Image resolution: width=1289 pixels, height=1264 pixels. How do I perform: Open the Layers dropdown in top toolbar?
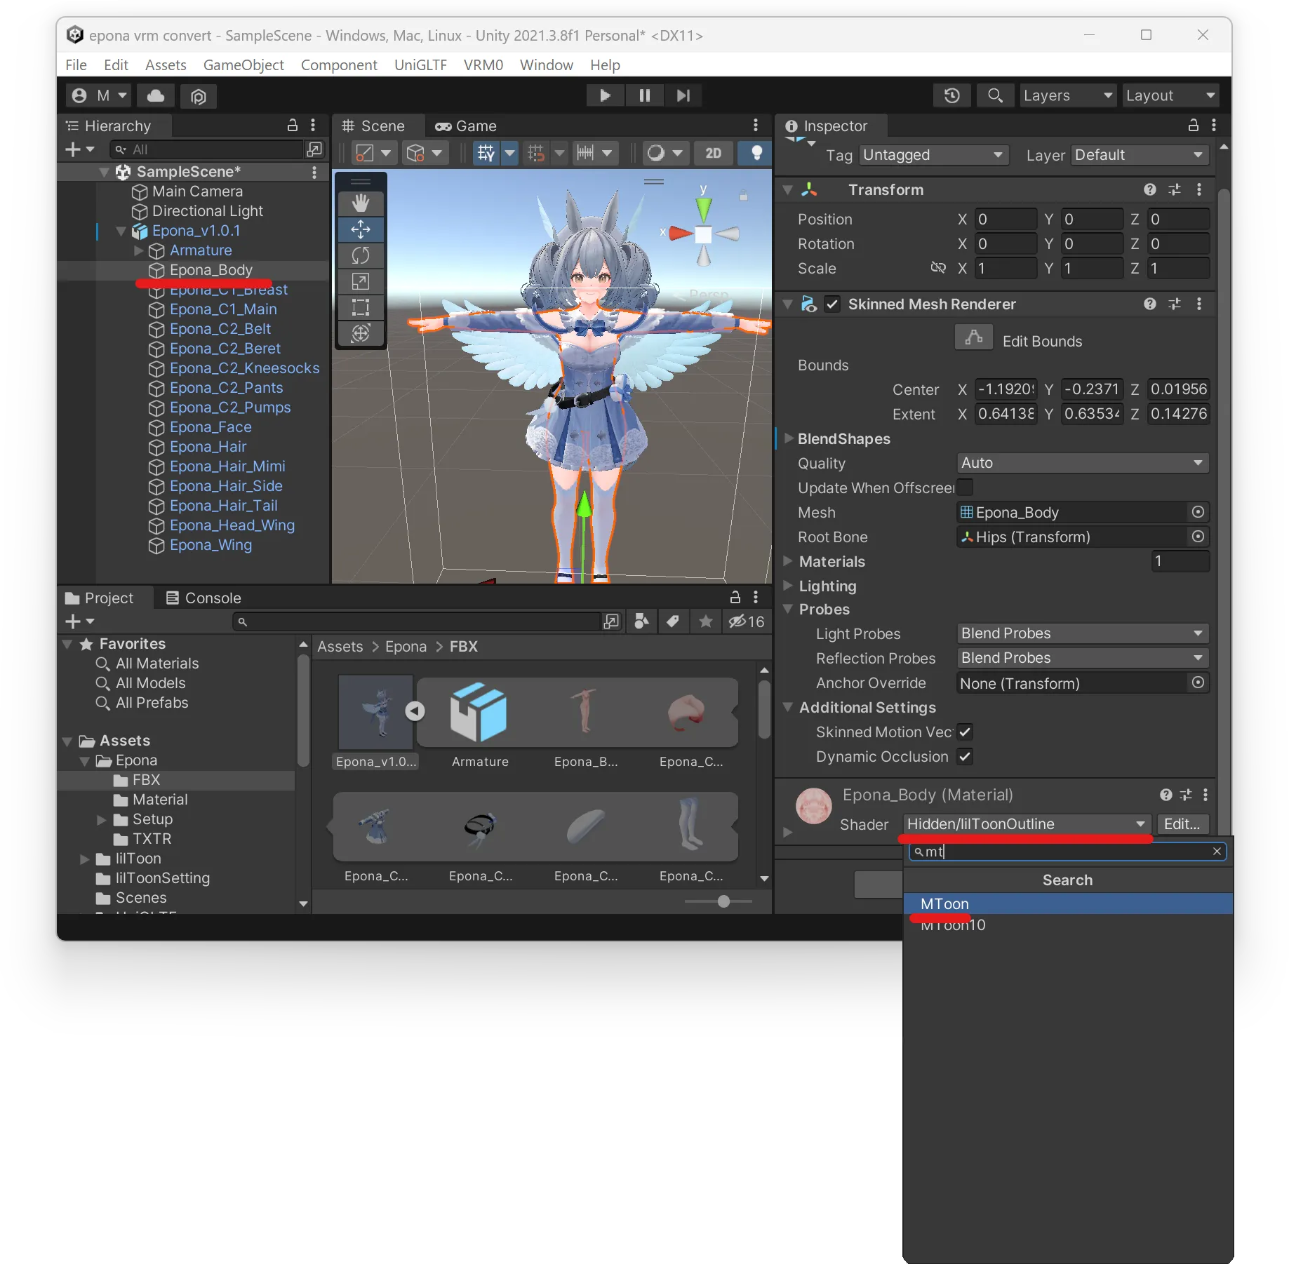pos(1068,95)
